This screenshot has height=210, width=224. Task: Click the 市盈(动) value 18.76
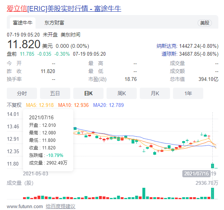[x=131, y=79]
